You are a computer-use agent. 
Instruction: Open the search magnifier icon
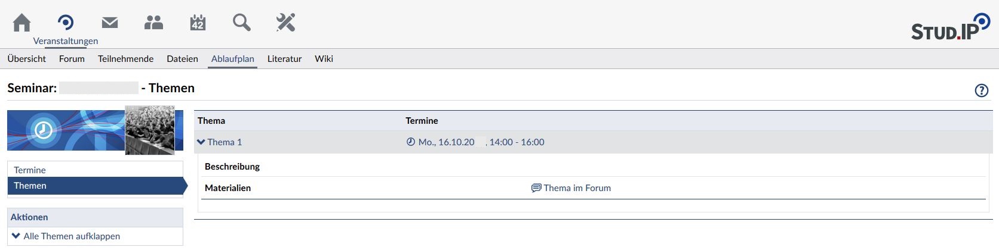pyautogui.click(x=242, y=23)
